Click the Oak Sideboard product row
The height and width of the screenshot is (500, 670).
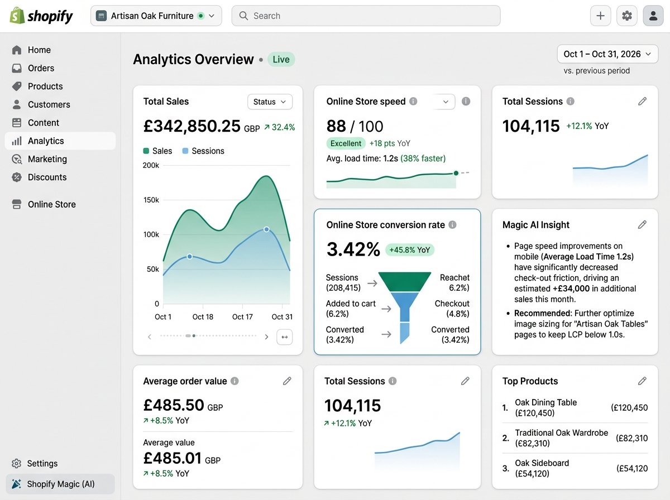[575, 468]
